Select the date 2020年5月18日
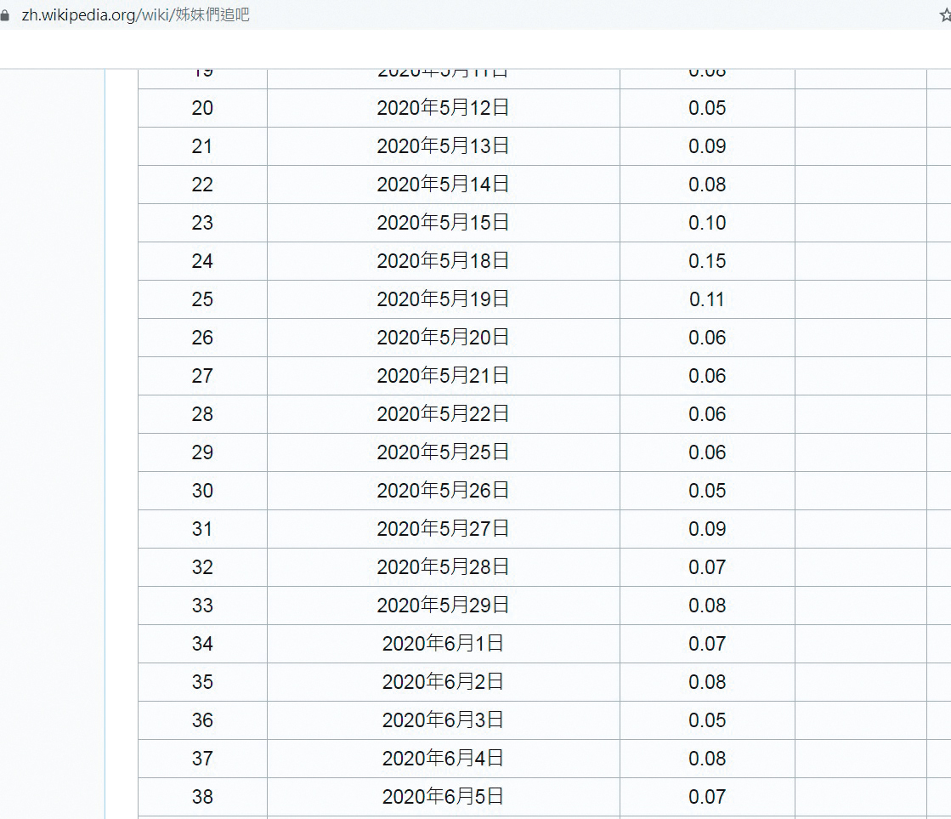The width and height of the screenshot is (951, 819). pyautogui.click(x=443, y=261)
